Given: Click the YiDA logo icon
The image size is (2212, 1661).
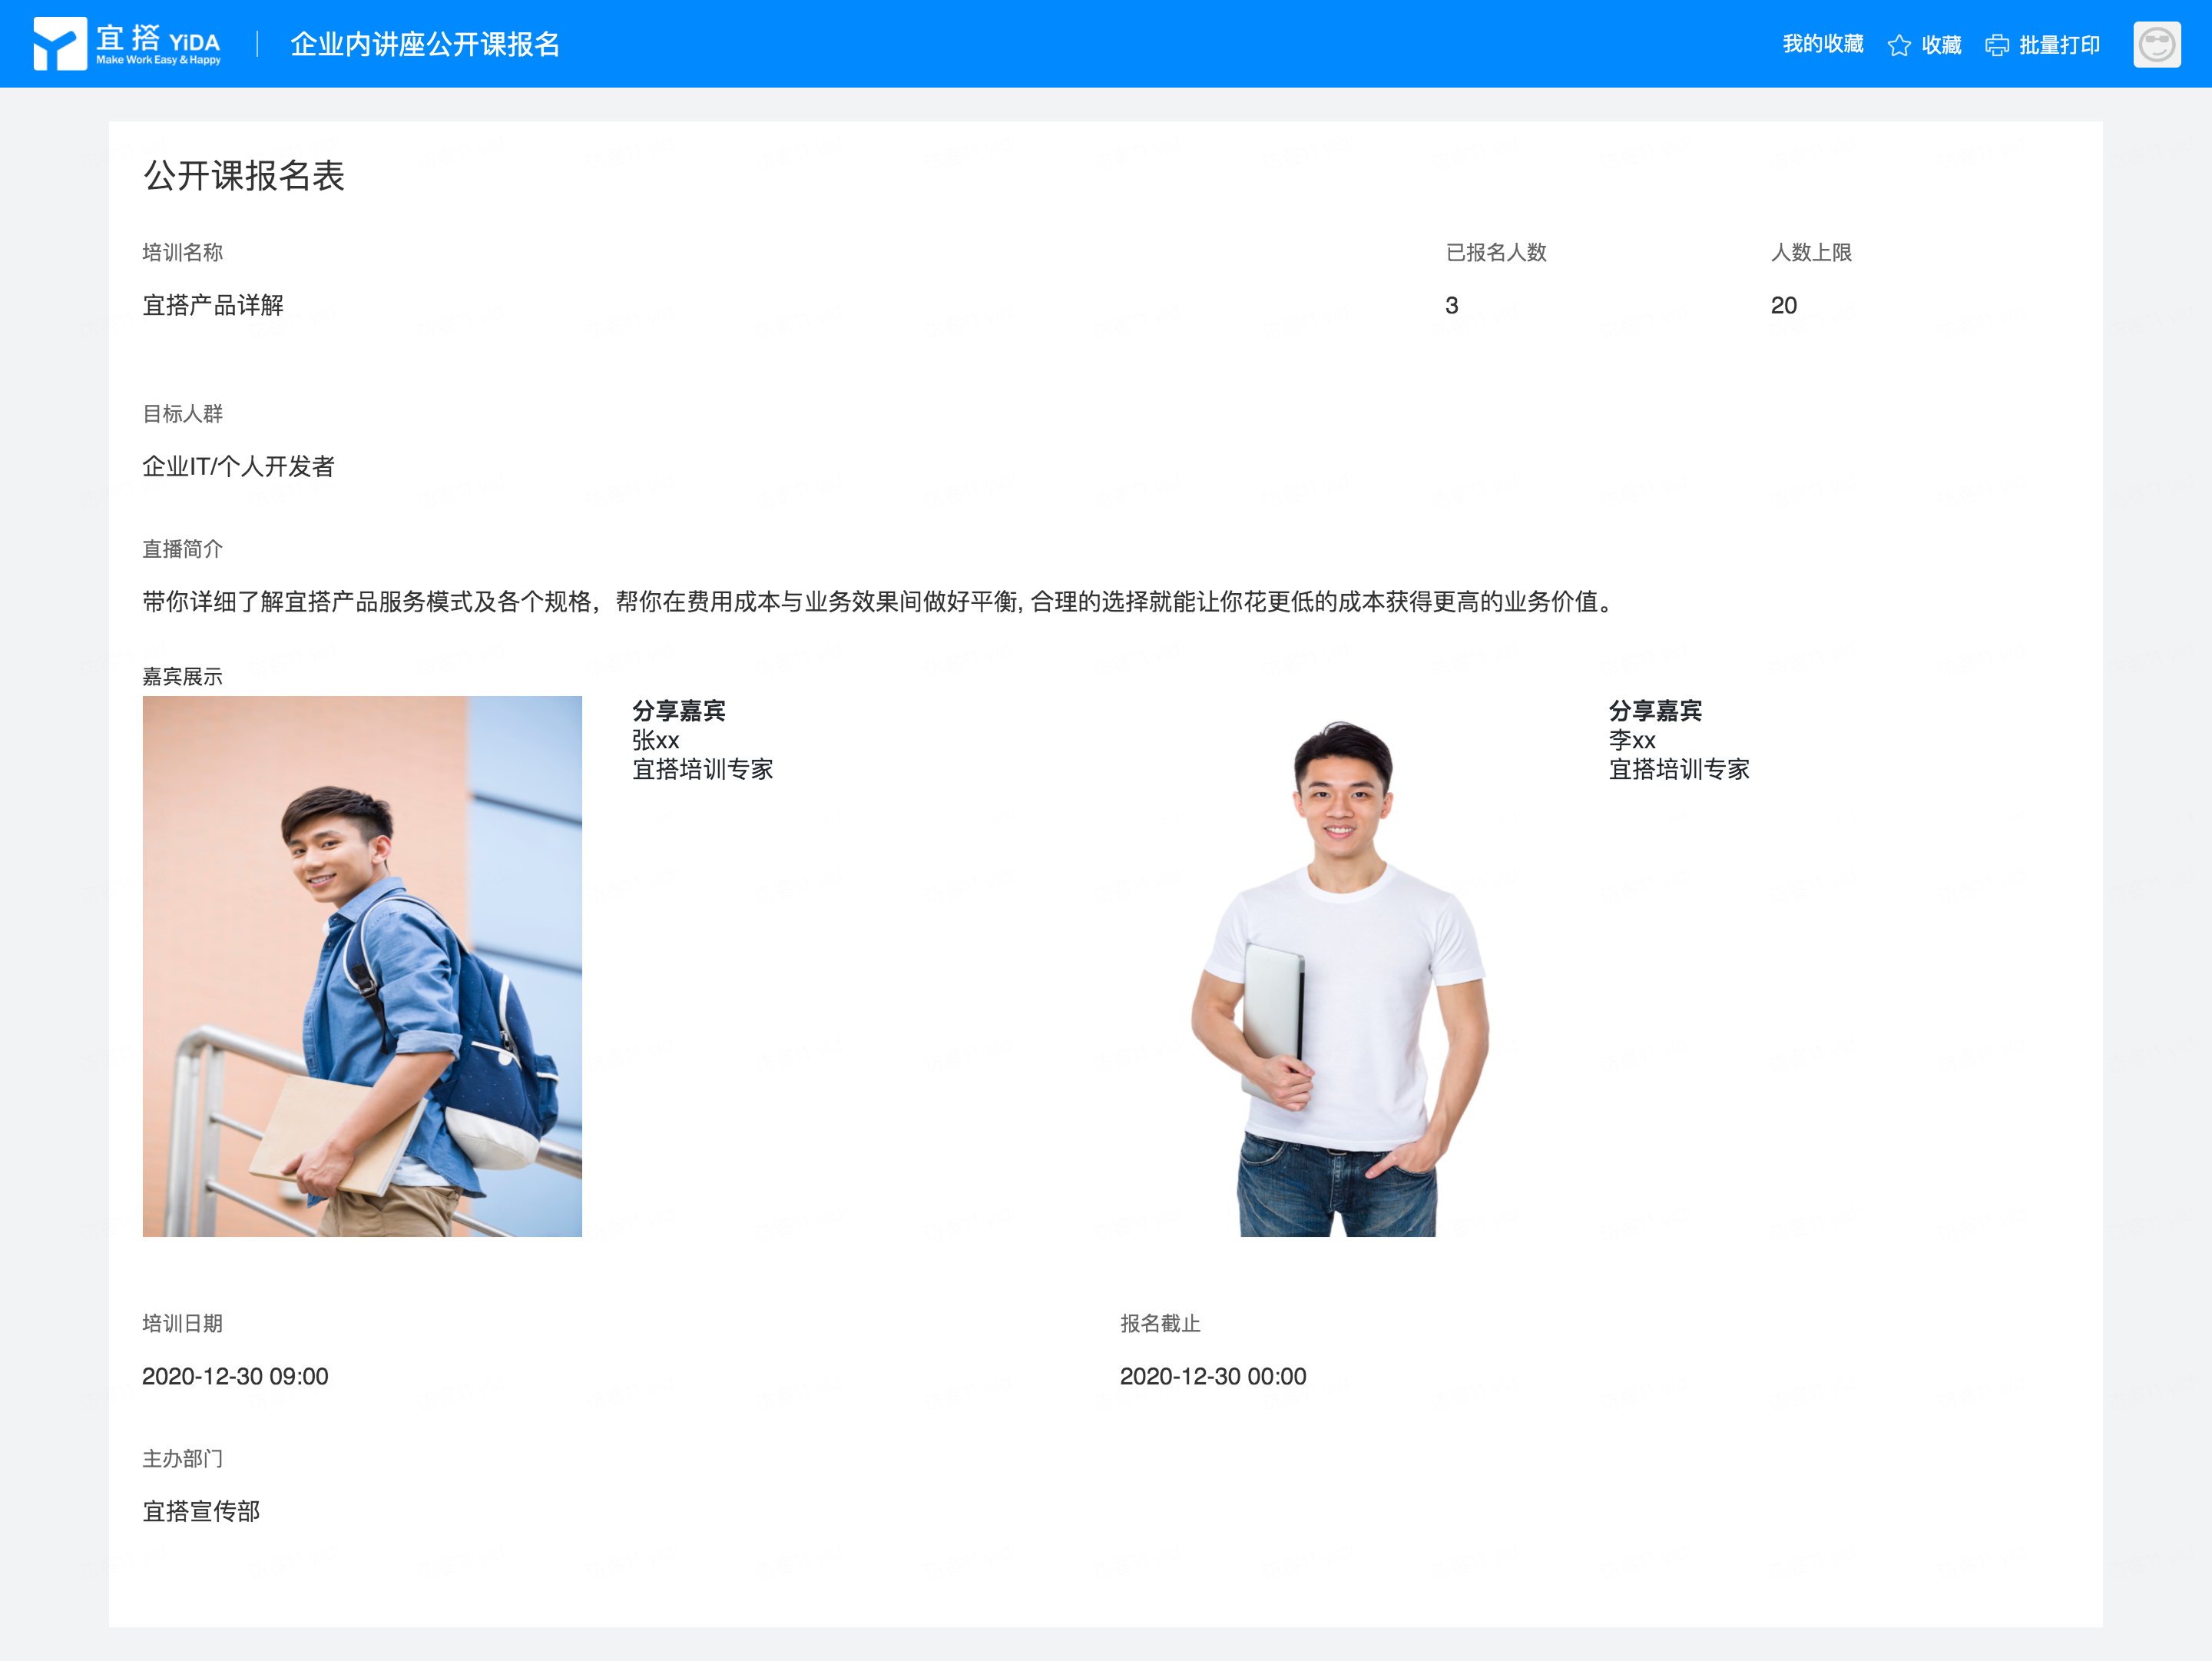Looking at the screenshot, I should pyautogui.click(x=59, y=44).
